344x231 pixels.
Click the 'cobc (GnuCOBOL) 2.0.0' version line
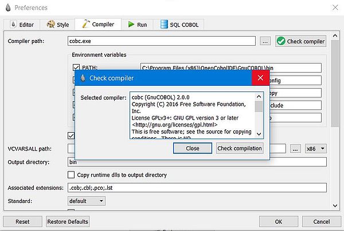click(x=161, y=97)
